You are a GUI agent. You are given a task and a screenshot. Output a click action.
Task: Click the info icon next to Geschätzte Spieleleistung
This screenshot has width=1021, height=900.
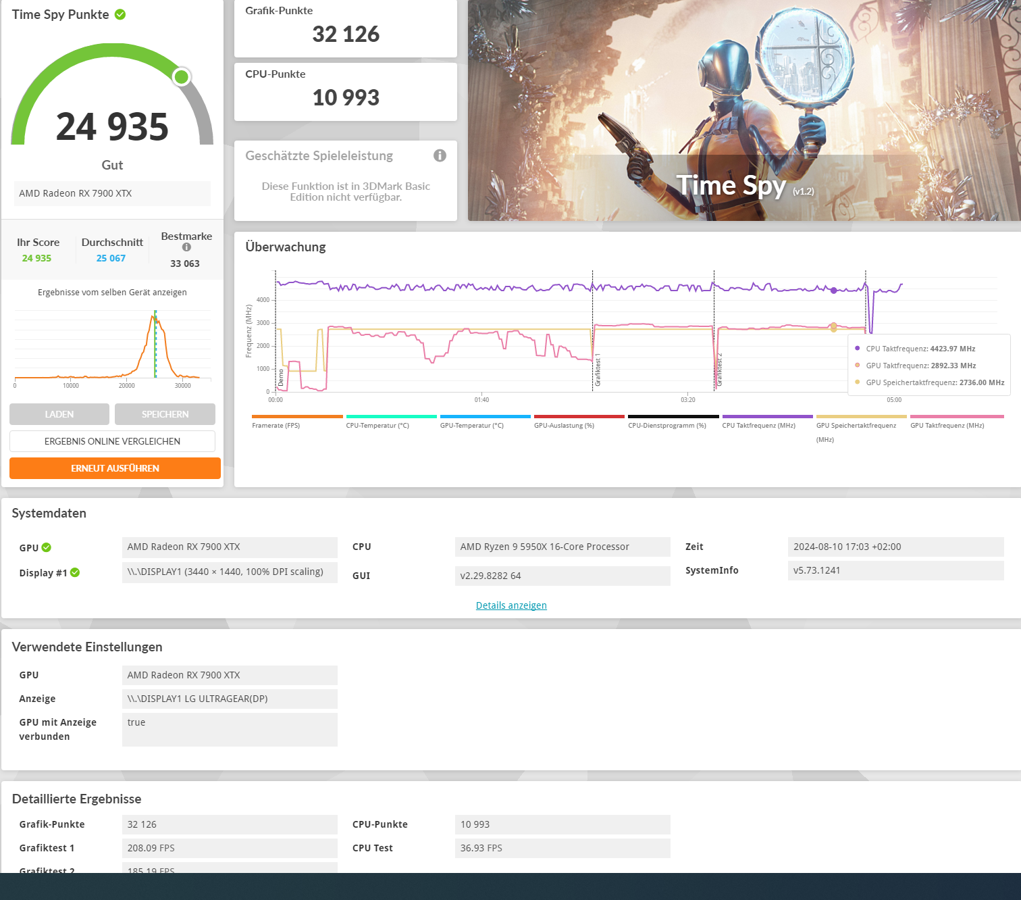click(440, 155)
